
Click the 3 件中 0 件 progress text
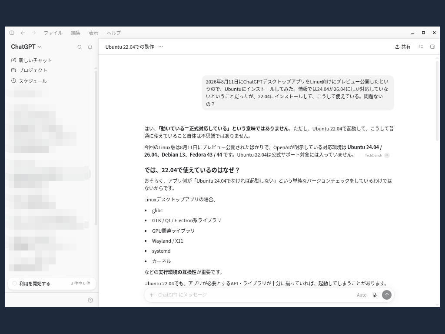pyautogui.click(x=80, y=284)
